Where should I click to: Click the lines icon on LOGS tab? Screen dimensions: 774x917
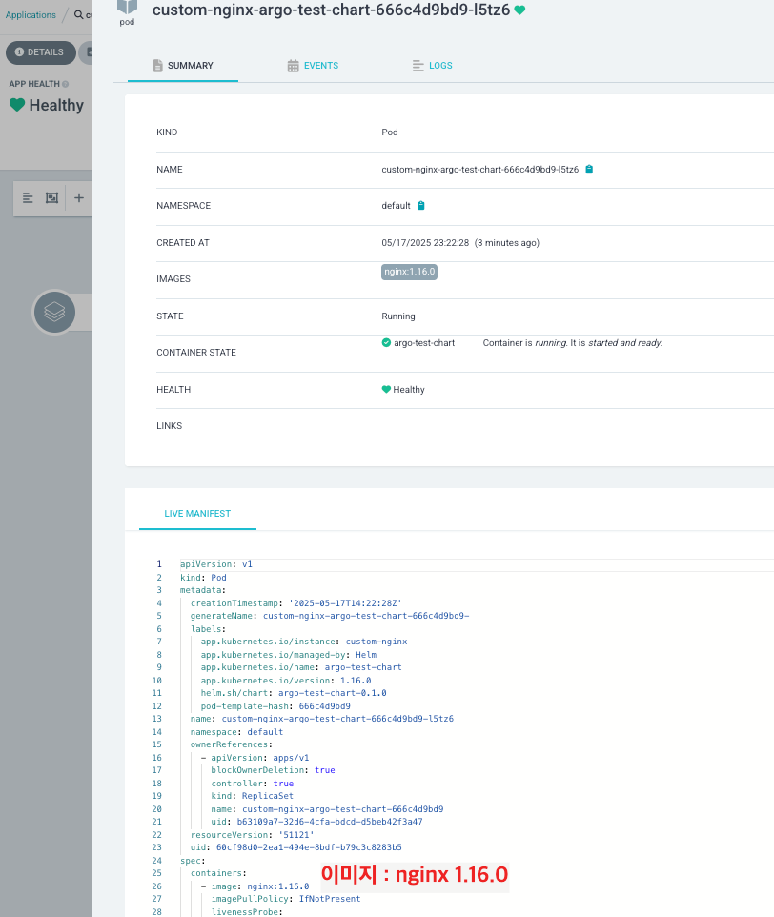[418, 66]
